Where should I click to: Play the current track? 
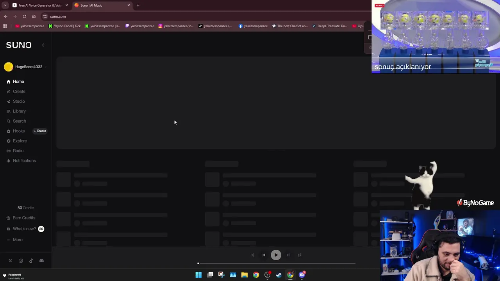(x=276, y=255)
